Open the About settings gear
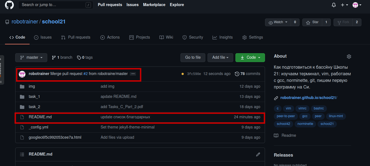 pyautogui.click(x=349, y=56)
